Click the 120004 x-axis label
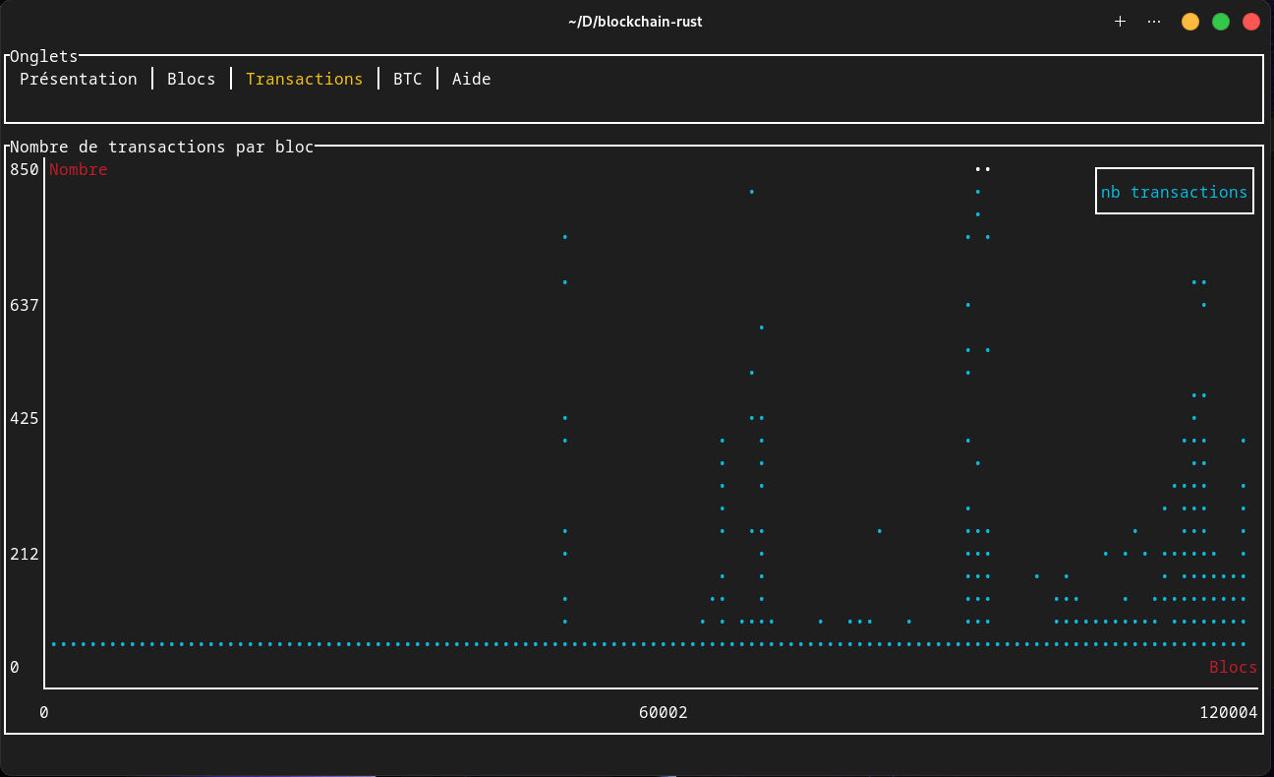This screenshot has width=1274, height=777. [1228, 713]
